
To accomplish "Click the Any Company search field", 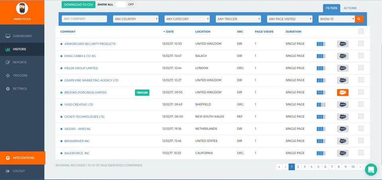I will pyautogui.click(x=84, y=19).
